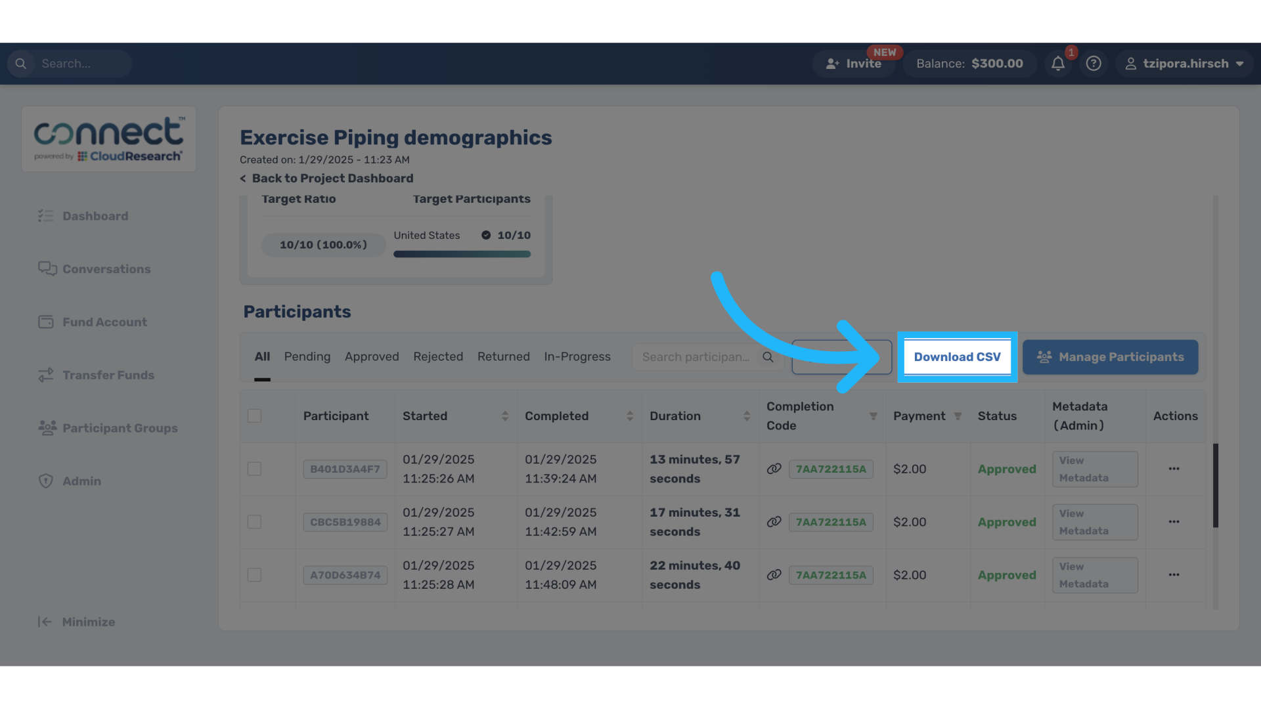Go Back to Project Dashboard
The image size is (1261, 709).
(x=326, y=179)
